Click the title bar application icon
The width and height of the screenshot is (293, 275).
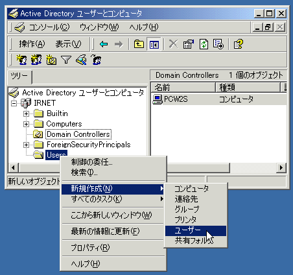coord(14,14)
